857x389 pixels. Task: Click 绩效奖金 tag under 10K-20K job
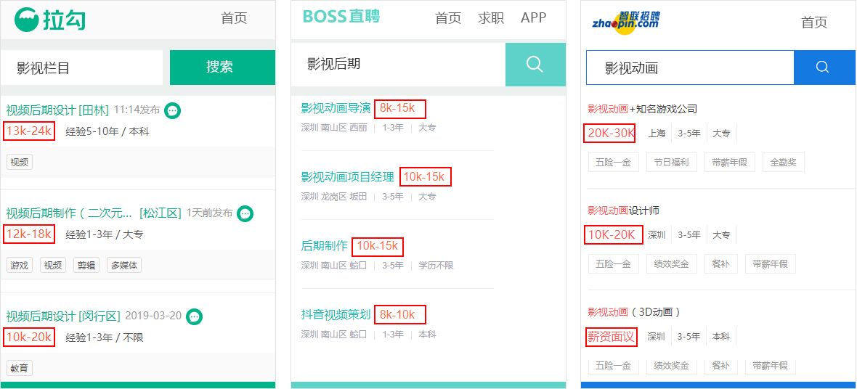pyautogui.click(x=671, y=264)
